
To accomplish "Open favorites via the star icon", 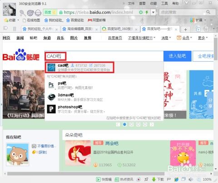I will 6,20.
